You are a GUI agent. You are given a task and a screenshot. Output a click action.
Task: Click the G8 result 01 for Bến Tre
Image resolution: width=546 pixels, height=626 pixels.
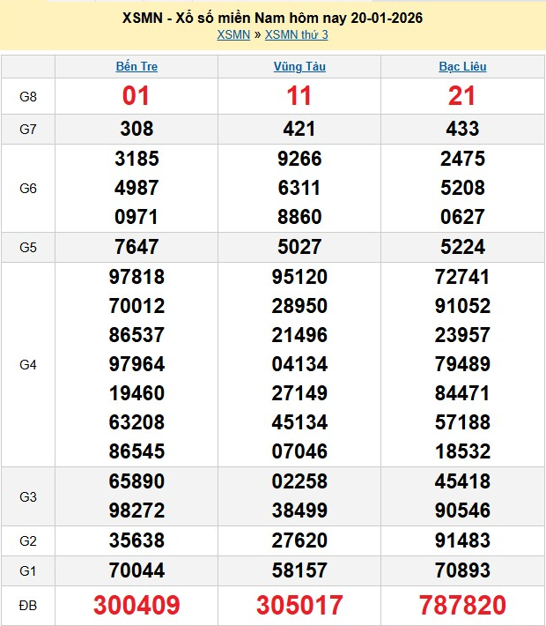click(x=136, y=96)
